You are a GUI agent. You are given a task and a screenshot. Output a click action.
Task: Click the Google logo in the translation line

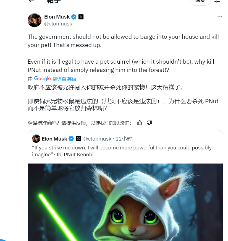(42, 79)
